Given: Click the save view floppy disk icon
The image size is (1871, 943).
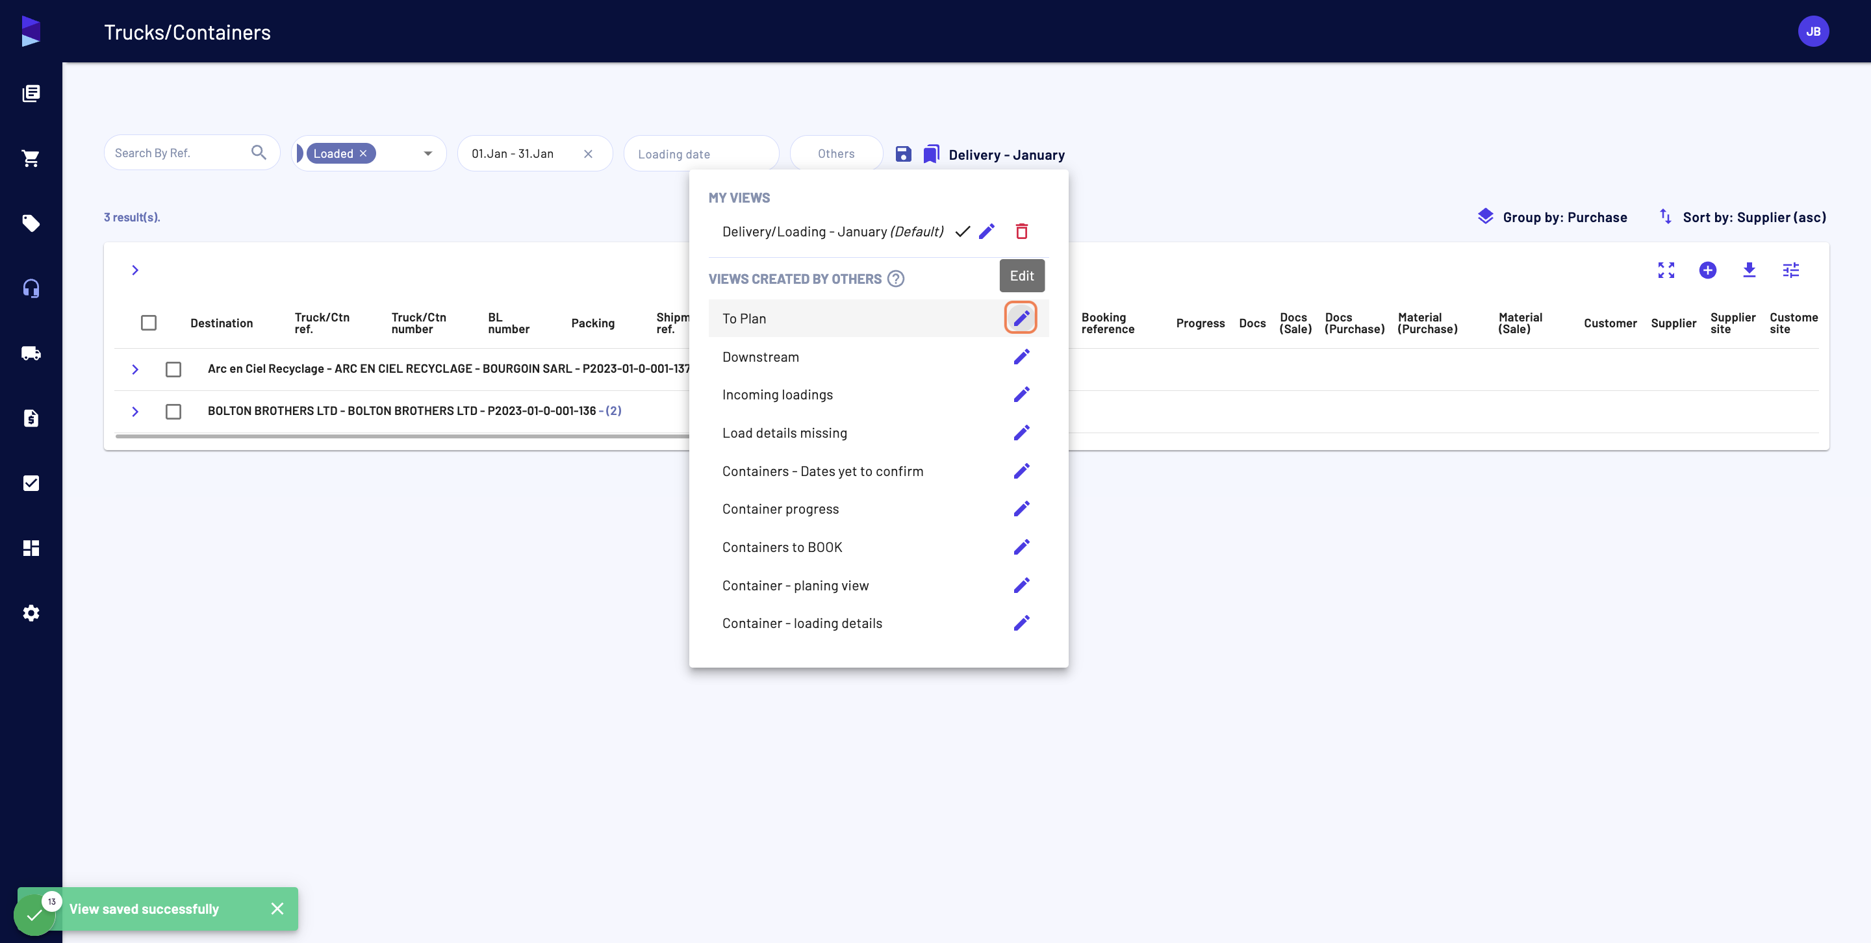Looking at the screenshot, I should [903, 154].
